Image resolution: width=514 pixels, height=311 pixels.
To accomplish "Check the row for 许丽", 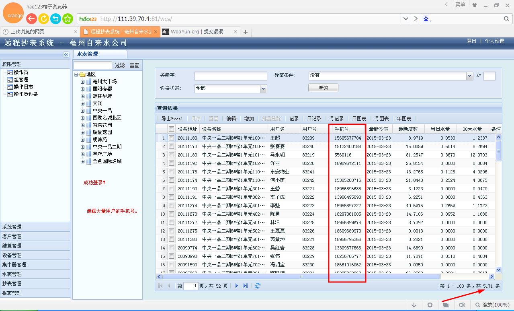I will click(172, 163).
